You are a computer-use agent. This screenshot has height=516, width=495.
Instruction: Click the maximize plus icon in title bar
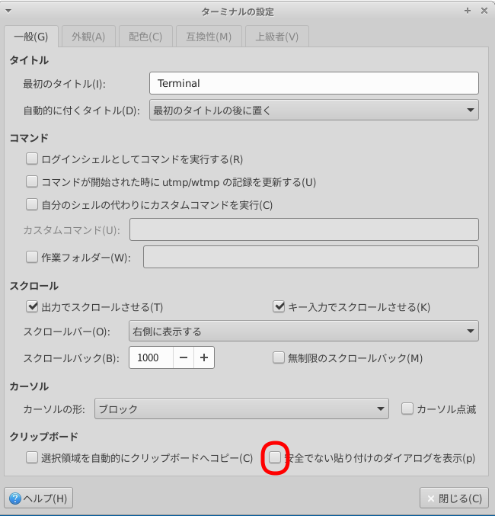point(468,11)
